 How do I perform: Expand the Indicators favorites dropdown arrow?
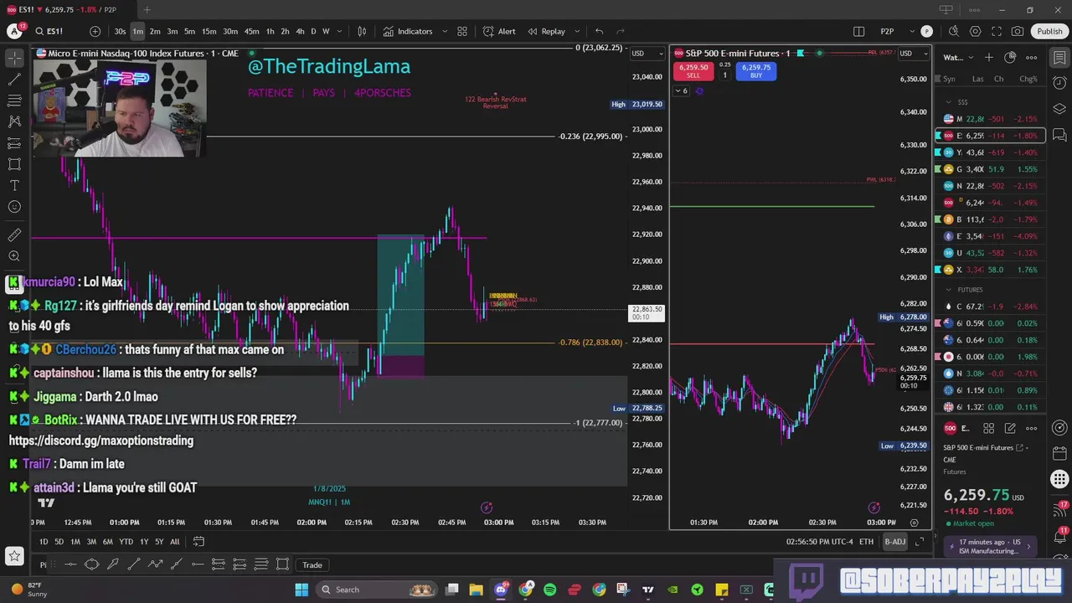click(x=444, y=31)
